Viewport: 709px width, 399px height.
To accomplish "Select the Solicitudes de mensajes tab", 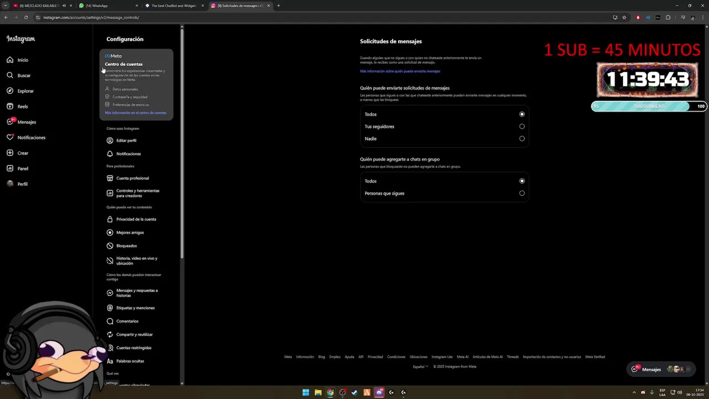I will pyautogui.click(x=240, y=6).
